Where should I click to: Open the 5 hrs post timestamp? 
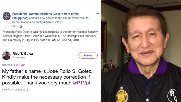(x=15, y=26)
